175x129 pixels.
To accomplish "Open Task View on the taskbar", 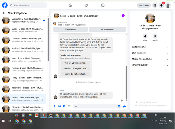I will pos(10,121).
